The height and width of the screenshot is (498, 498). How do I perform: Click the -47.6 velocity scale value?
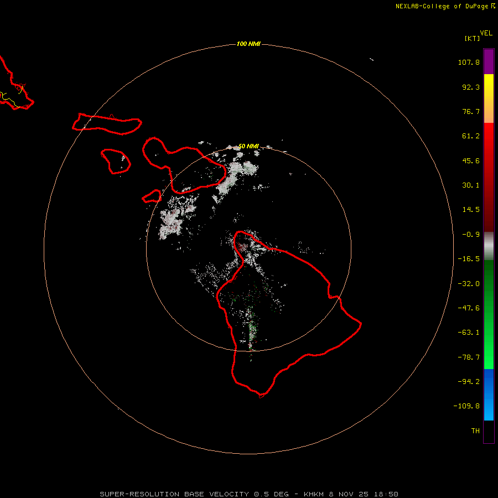(469, 308)
